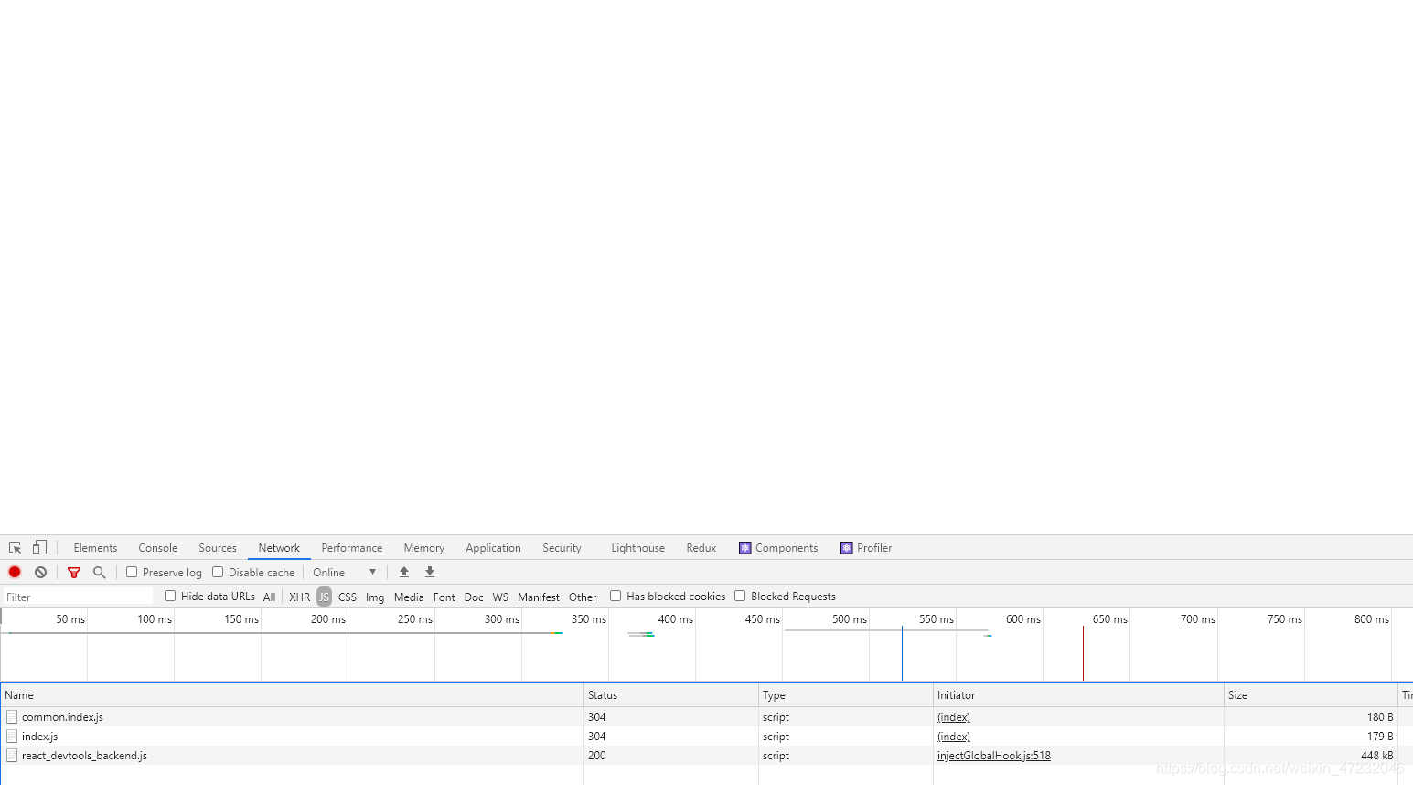Switch to the Elements tab
Viewport: 1413px width, 785px height.
click(x=95, y=548)
